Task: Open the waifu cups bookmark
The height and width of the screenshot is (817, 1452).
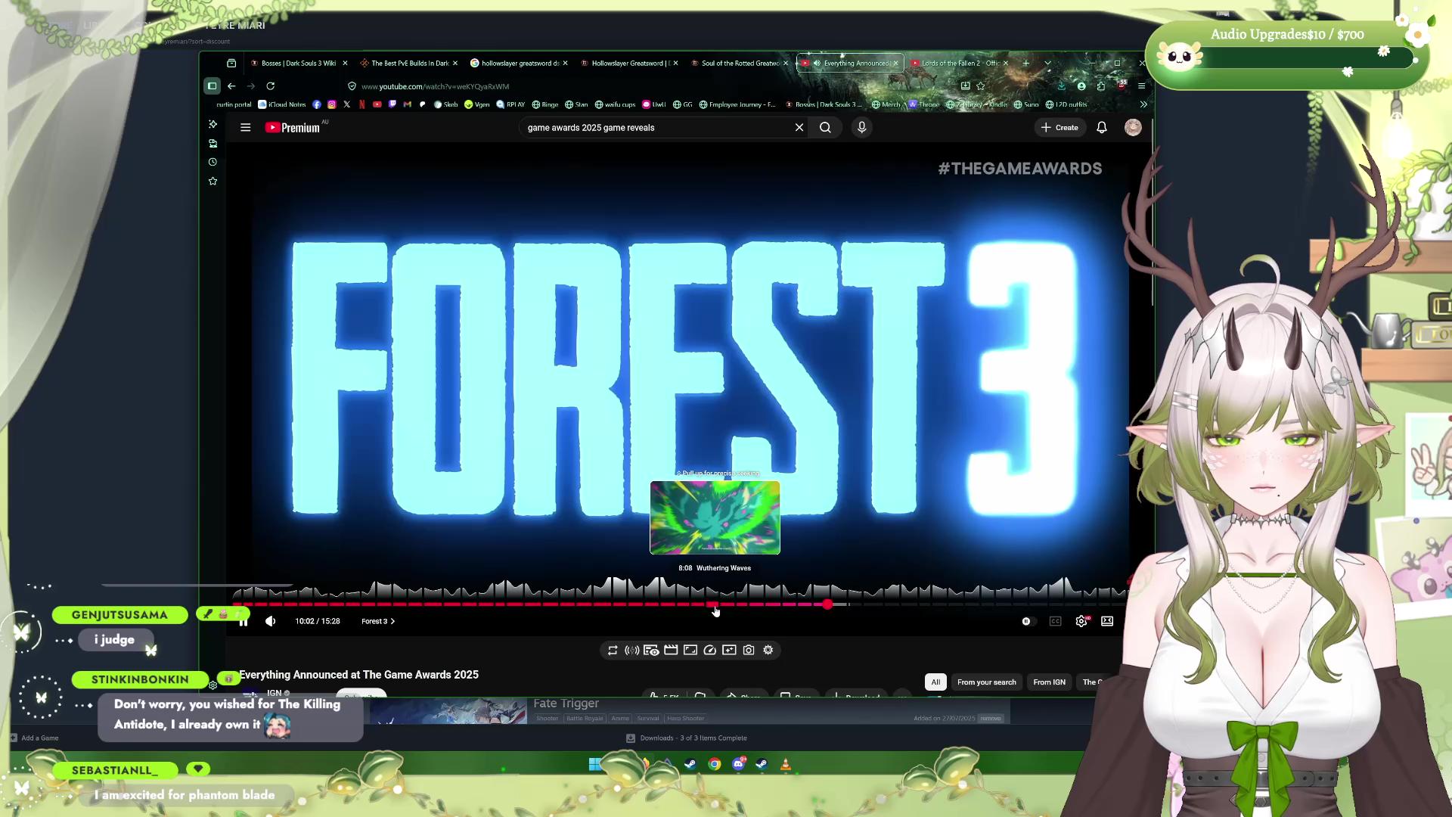Action: coord(615,104)
